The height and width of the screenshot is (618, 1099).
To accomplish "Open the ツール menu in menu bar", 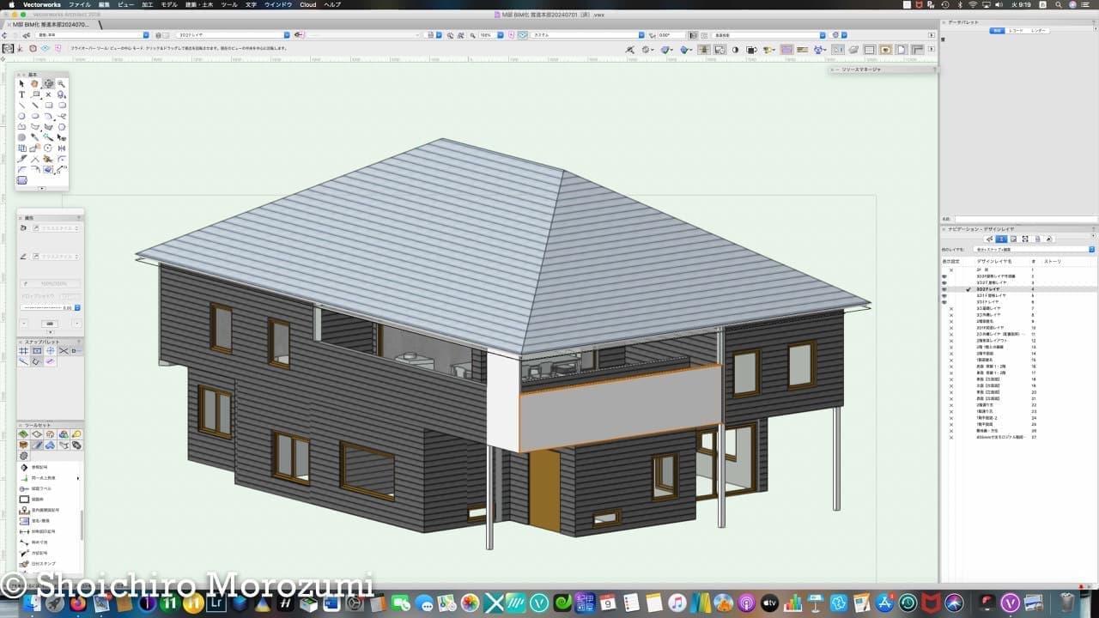I will pos(229,4).
